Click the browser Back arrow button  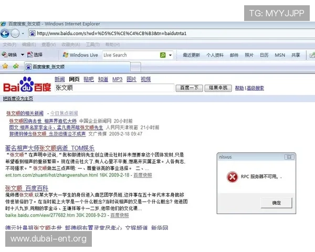(5, 33)
